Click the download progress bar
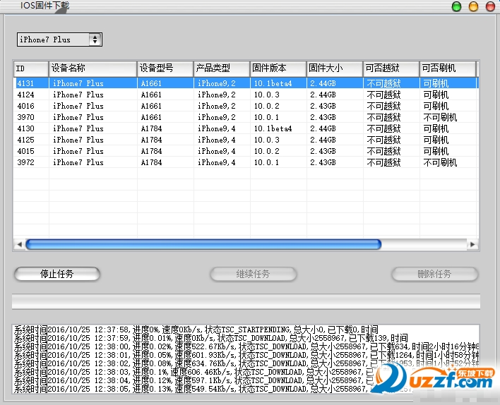The height and width of the screenshot is (405, 500). point(246,301)
